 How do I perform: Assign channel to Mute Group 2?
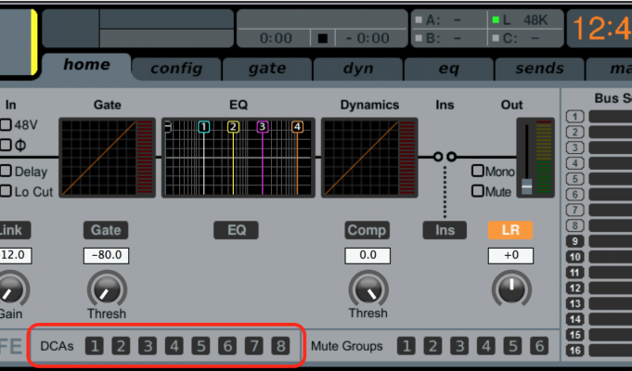point(432,346)
